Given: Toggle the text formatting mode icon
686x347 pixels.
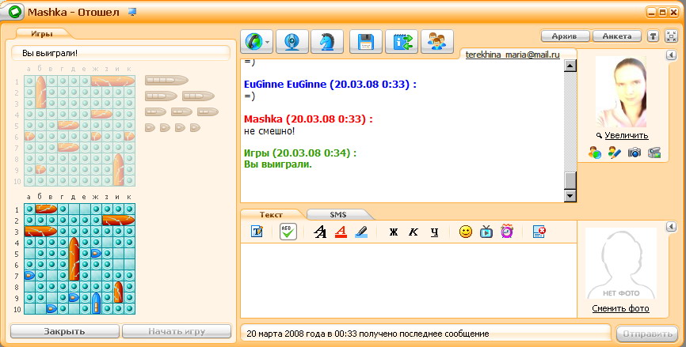Looking at the screenshot, I should [257, 232].
